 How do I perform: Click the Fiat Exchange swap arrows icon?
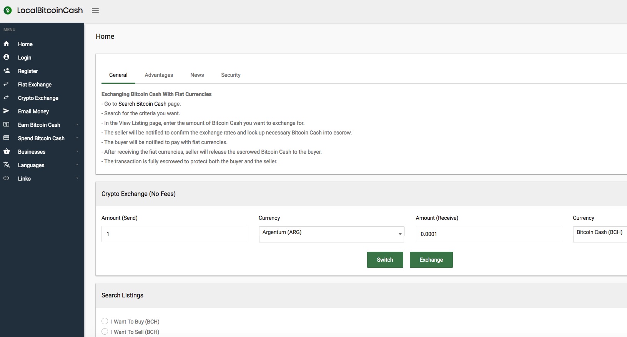coord(6,84)
